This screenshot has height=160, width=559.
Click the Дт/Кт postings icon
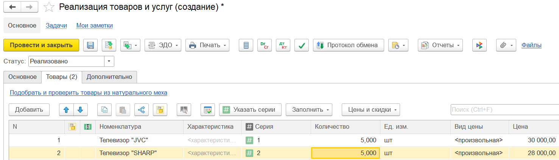(x=283, y=45)
